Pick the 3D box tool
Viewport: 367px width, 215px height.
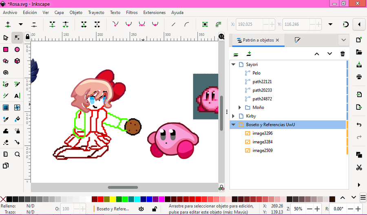[17, 61]
